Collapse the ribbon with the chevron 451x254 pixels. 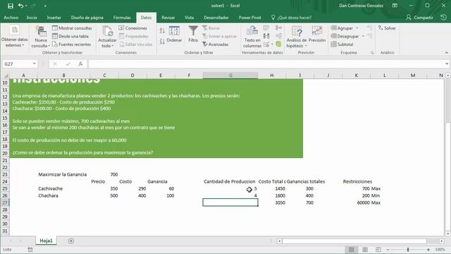point(446,53)
